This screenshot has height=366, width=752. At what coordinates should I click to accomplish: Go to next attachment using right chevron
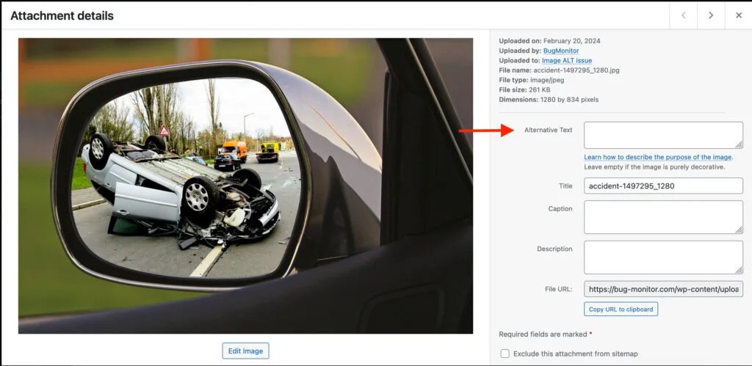coord(711,15)
